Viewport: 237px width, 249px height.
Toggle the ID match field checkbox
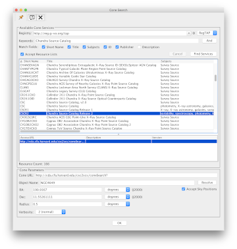tap(105, 47)
